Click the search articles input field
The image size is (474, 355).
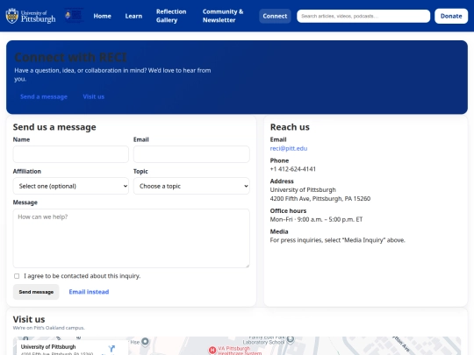(x=363, y=16)
